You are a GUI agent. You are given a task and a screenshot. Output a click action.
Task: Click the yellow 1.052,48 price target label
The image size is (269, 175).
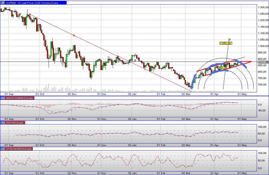click(x=226, y=43)
